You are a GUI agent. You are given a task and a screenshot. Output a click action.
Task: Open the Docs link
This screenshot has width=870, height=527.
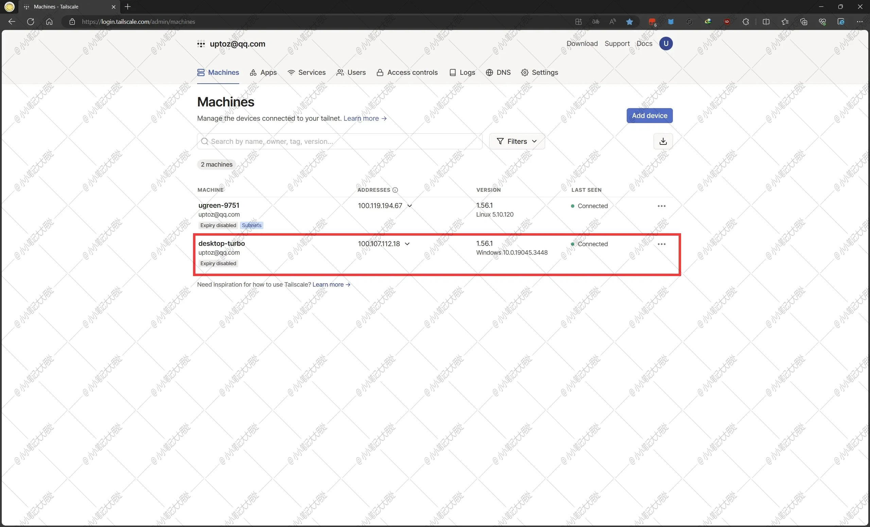click(x=644, y=44)
